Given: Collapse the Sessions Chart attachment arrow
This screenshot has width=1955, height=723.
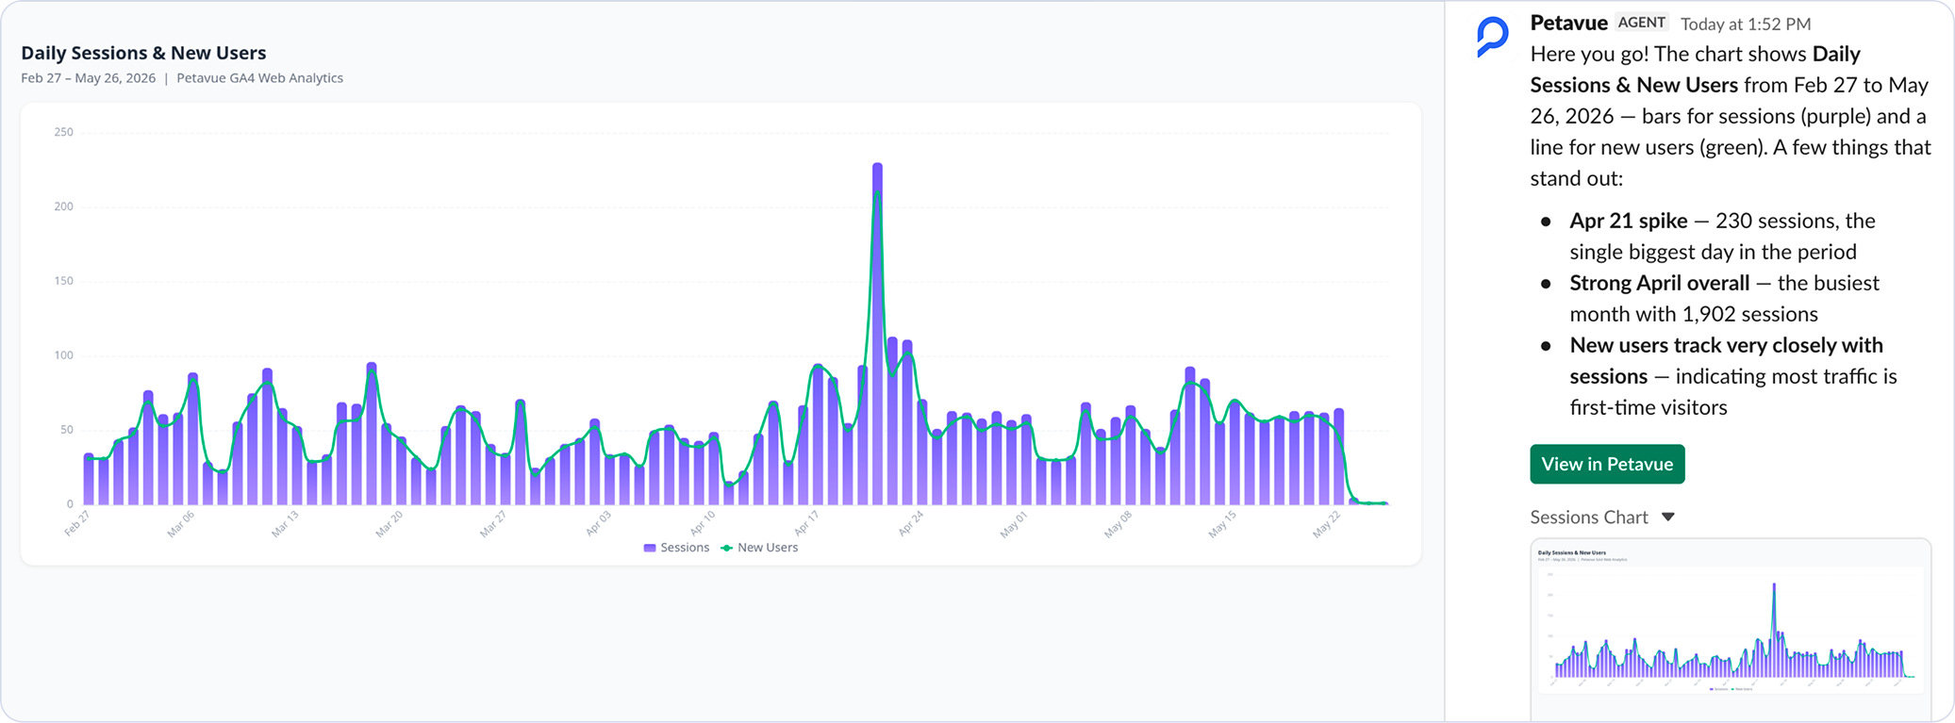Looking at the screenshot, I should point(1668,517).
